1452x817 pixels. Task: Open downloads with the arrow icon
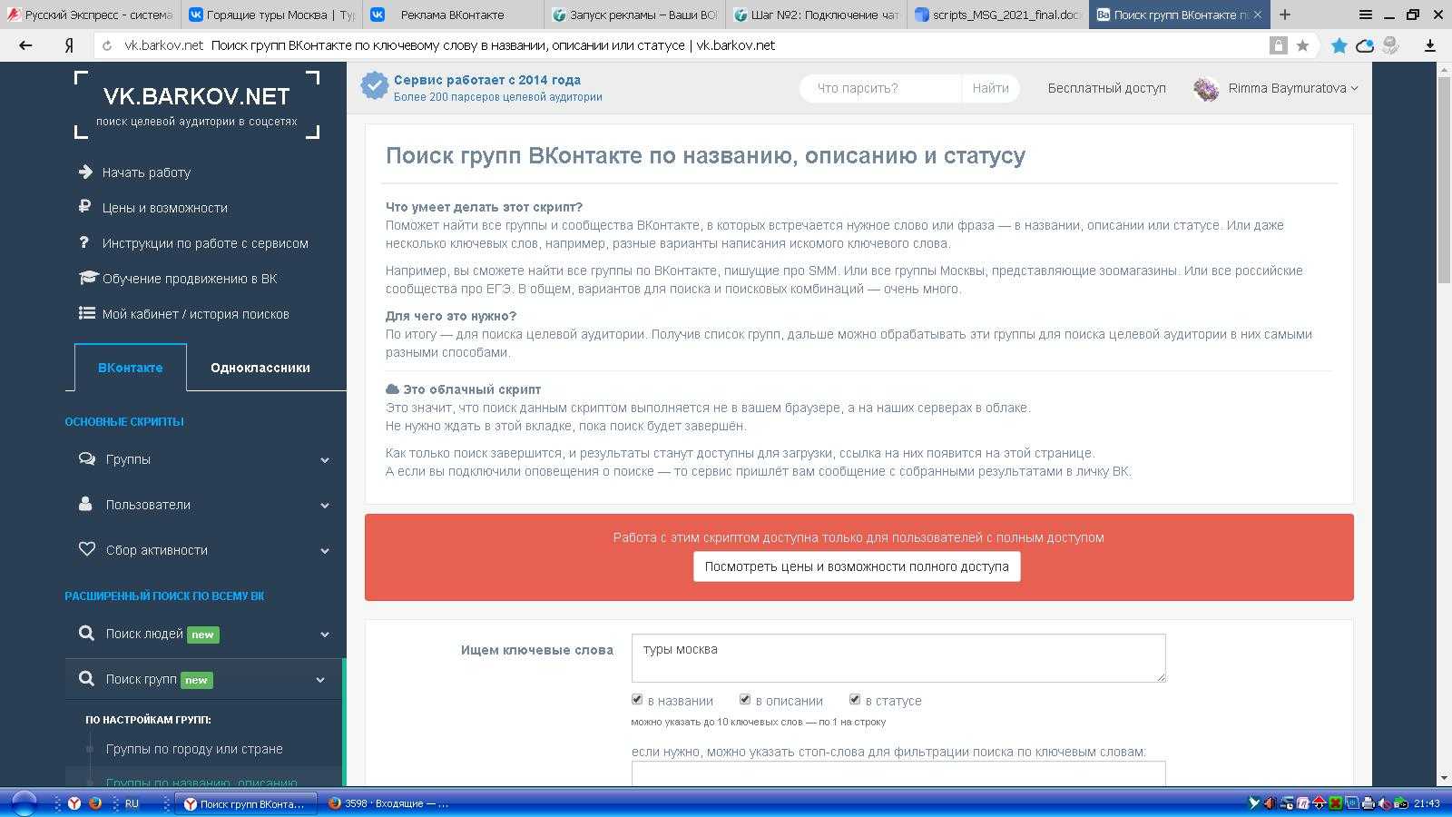(x=1430, y=45)
